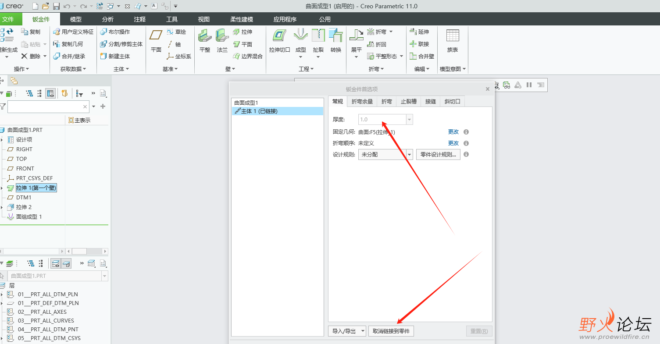Open the 柔性建模 ribbon tab
The height and width of the screenshot is (344, 660).
coord(242,19)
